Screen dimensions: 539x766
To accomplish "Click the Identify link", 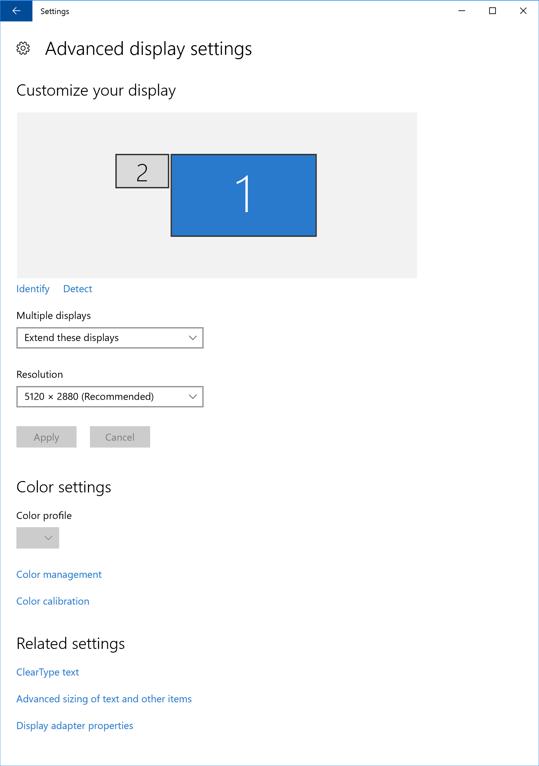I will click(x=33, y=289).
